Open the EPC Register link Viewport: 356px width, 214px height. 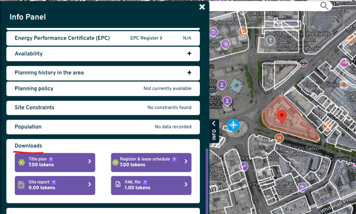[x=146, y=38]
